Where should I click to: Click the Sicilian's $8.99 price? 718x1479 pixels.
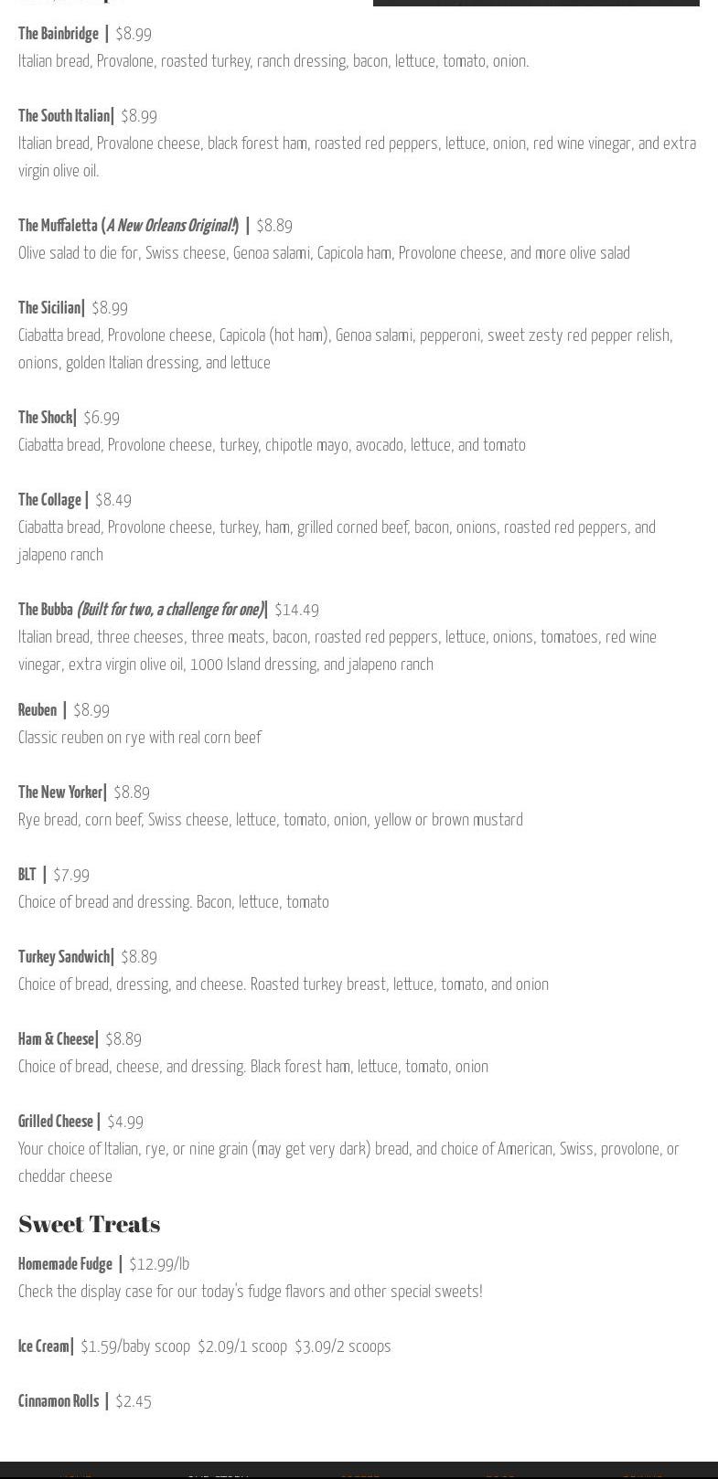(x=110, y=308)
